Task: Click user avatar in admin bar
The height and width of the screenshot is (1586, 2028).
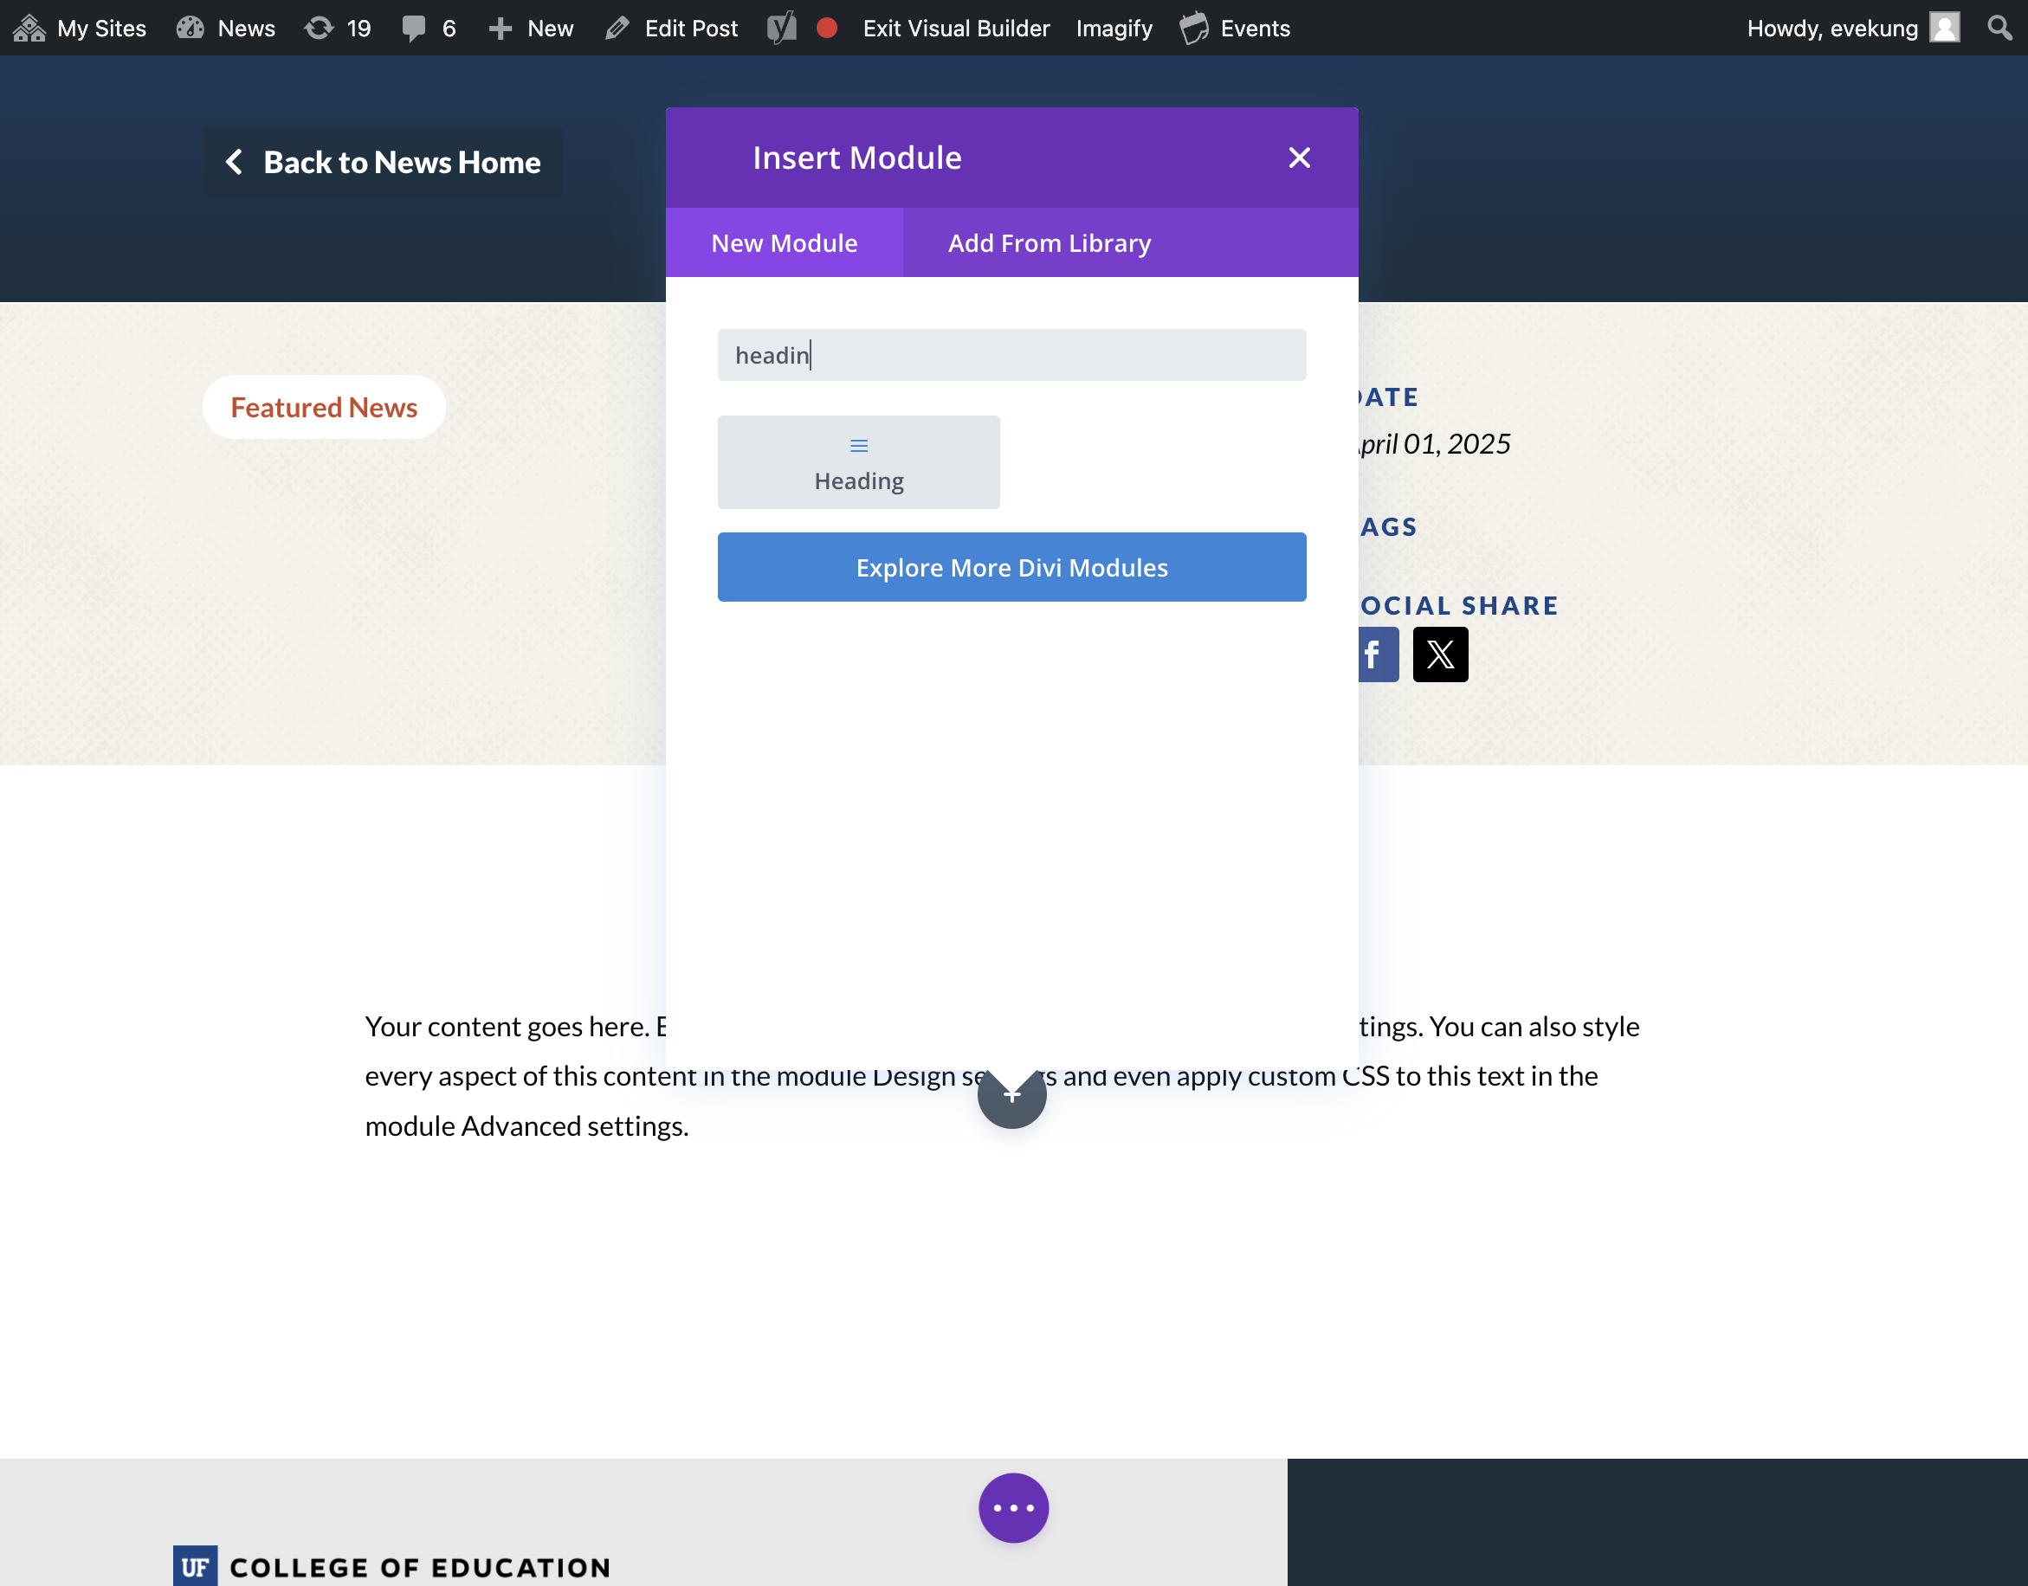Action: (x=1944, y=28)
